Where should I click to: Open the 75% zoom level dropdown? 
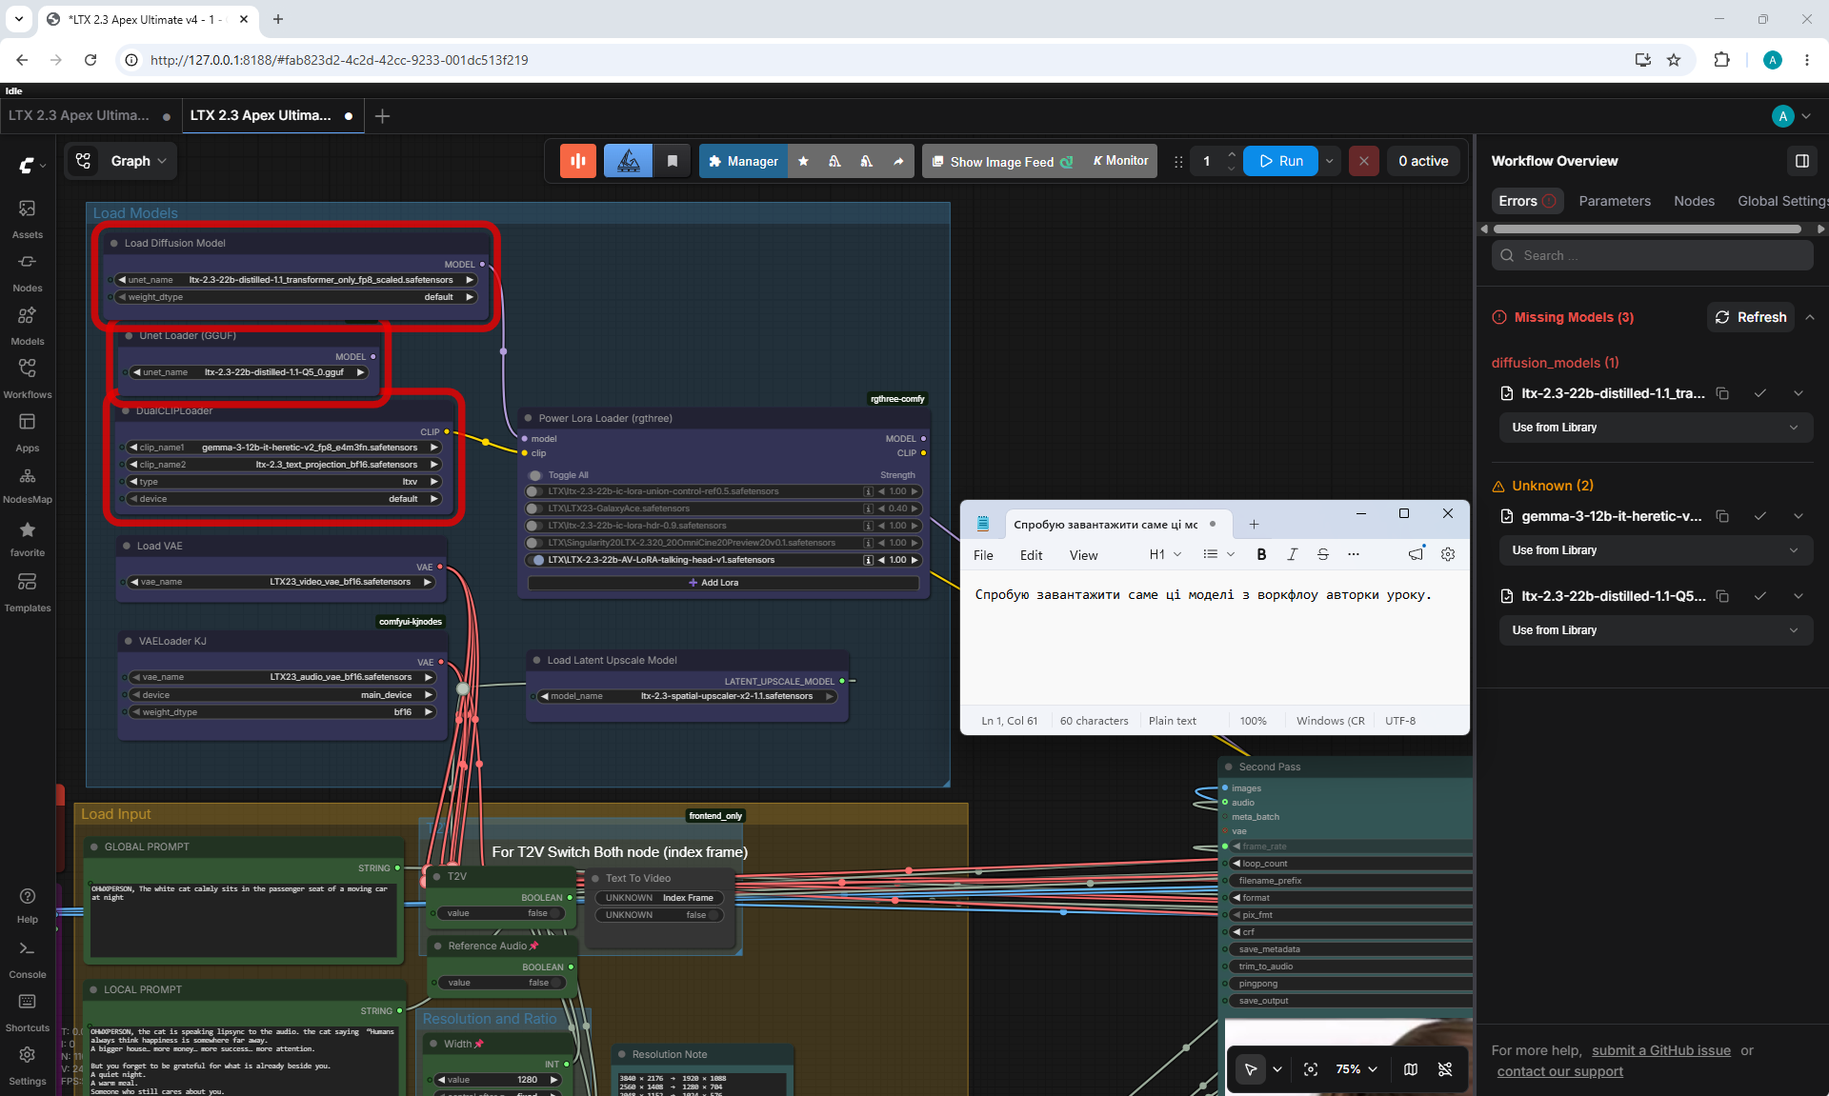1357,1069
